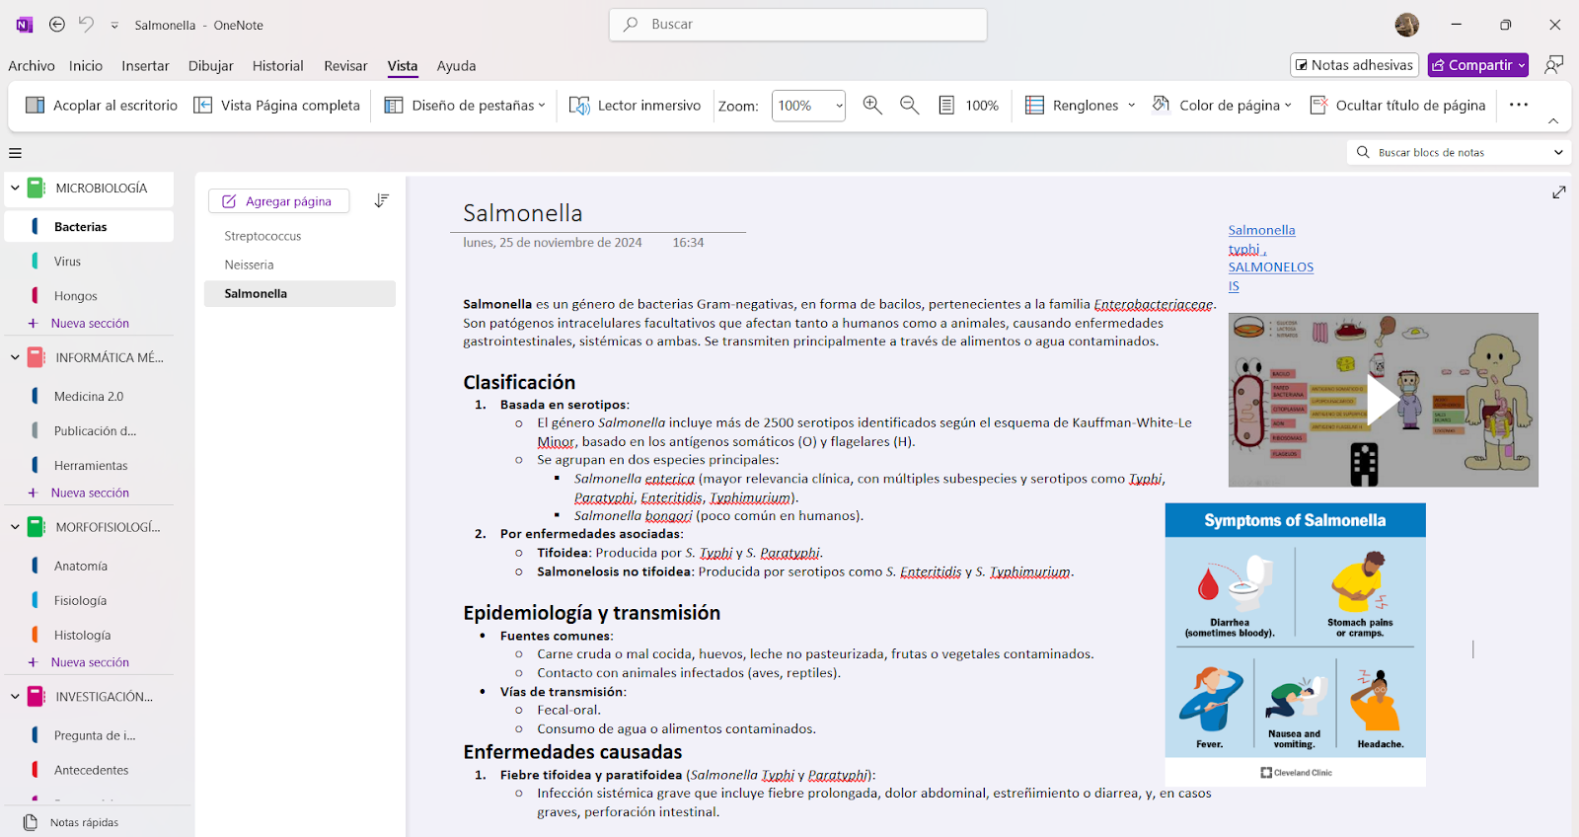Switch to the Ayuda tab
Image resolution: width=1579 pixels, height=837 pixels.
click(456, 66)
